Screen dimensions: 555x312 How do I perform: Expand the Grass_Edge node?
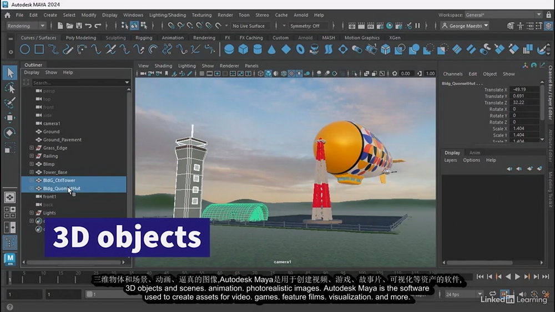(32, 148)
